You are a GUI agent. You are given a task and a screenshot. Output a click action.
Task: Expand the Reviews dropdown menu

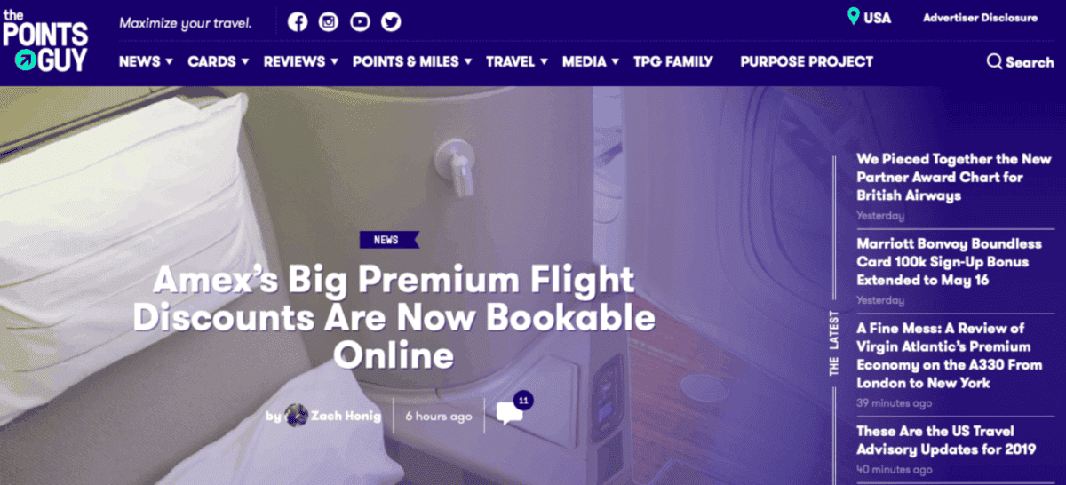tap(301, 61)
